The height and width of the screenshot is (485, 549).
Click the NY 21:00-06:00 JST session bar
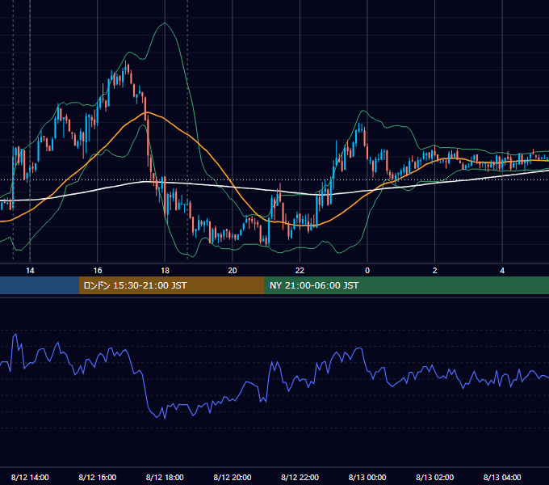coord(406,285)
